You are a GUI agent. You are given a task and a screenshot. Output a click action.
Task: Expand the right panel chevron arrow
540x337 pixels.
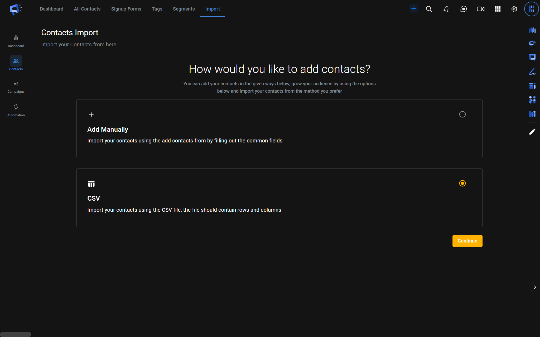[535, 287]
